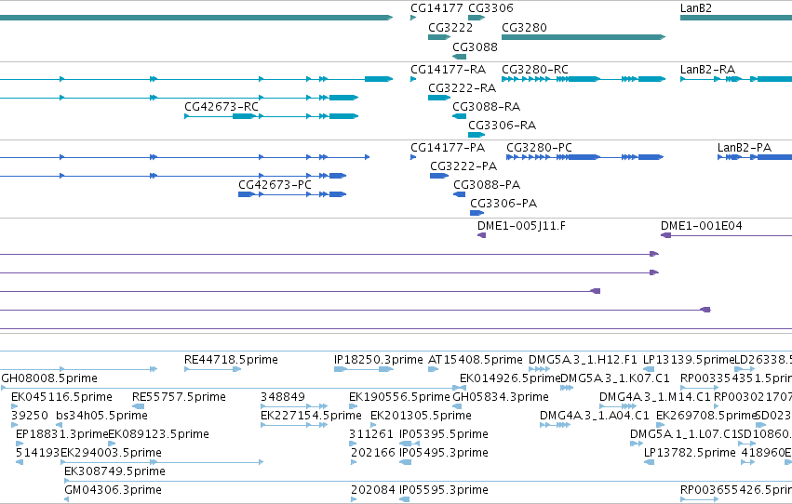Select the CG42673-RC transcript label
Screen dimensions: 792x504
tap(221, 107)
